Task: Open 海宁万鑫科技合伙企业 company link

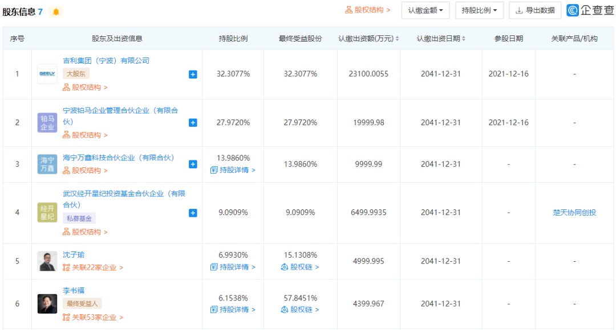Action: coord(118,158)
